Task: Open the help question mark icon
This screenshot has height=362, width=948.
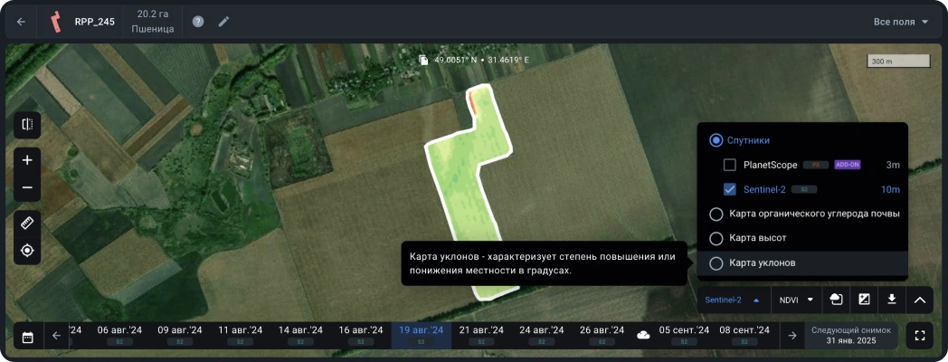Action: pos(198,22)
